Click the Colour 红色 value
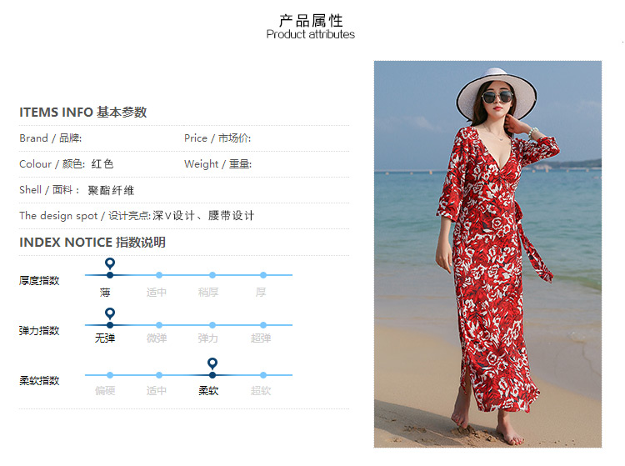 click(x=102, y=164)
